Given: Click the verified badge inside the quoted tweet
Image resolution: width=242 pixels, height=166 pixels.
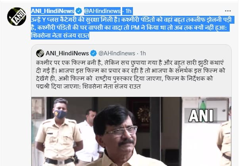Looking at the screenshot, I should pyautogui.click(x=93, y=53).
